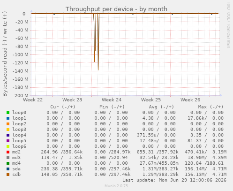233x191 pixels.
Task: Select the md4 legend label
Action: [x=16, y=163]
